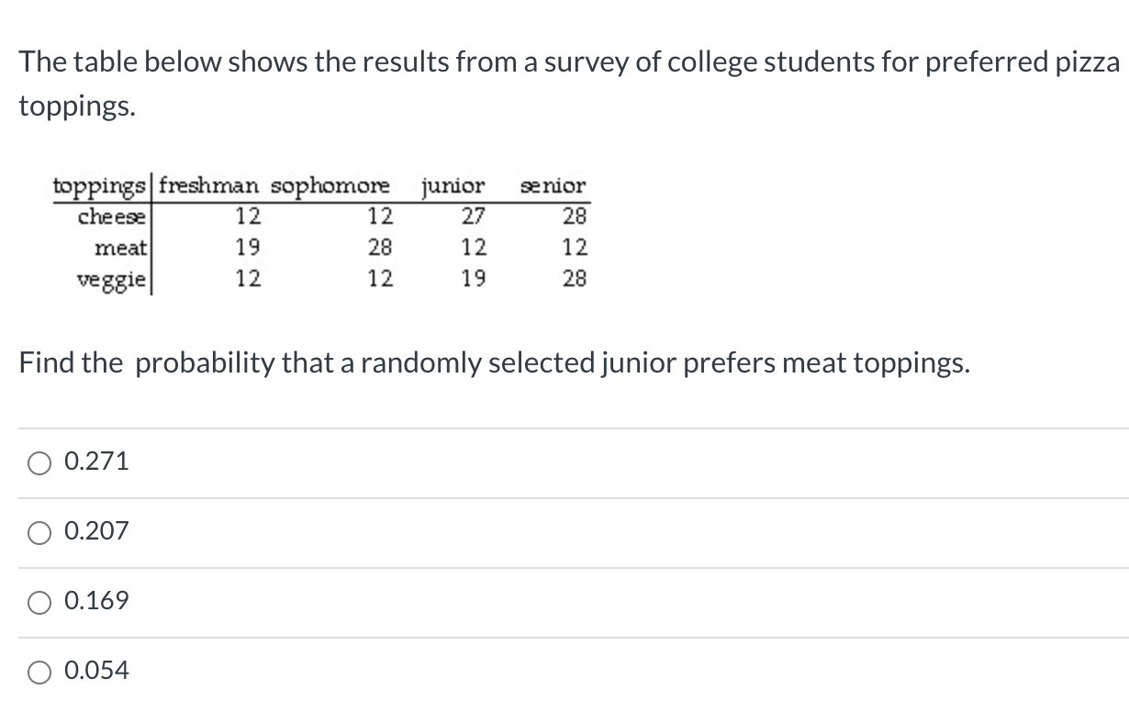Select the radio button for answer 0.271
The width and height of the screenshot is (1129, 712).
39,463
